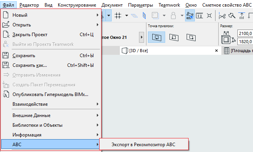This screenshot has height=152, width=253.
Task: Click the Publish BIMx Hypermodel icon
Action: [x=6, y=94]
